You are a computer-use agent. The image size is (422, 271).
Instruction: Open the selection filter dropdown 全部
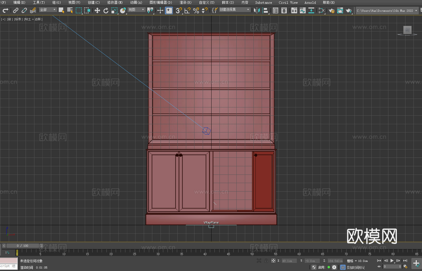tap(48, 10)
